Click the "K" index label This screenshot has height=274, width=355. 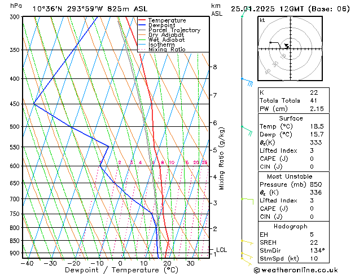(x=262, y=92)
